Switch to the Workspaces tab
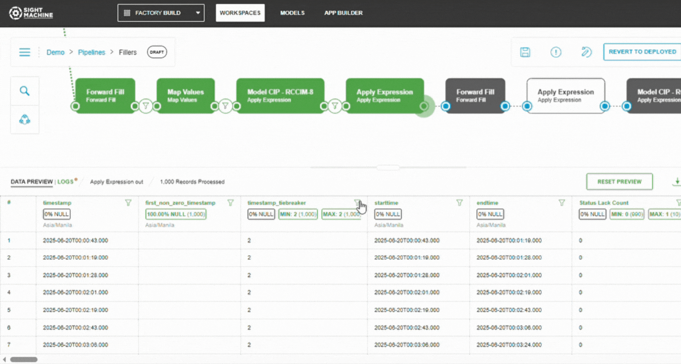Viewport: 681px width, 364px height. (240, 13)
